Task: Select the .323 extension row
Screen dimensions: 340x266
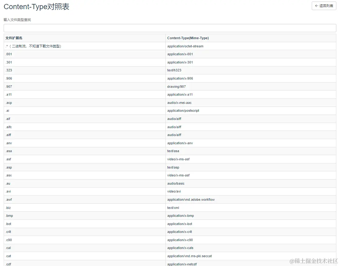Action: (85, 70)
